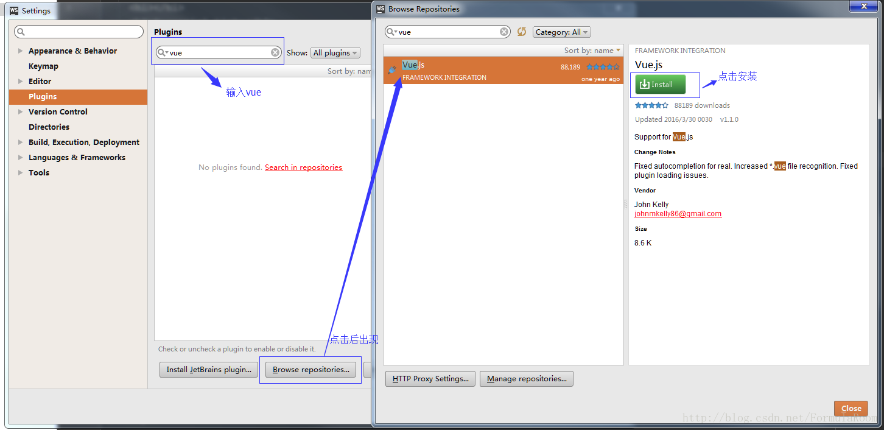Click the johnmkelly86@gmail.com vendor email
The height and width of the screenshot is (430, 884).
(x=678, y=214)
